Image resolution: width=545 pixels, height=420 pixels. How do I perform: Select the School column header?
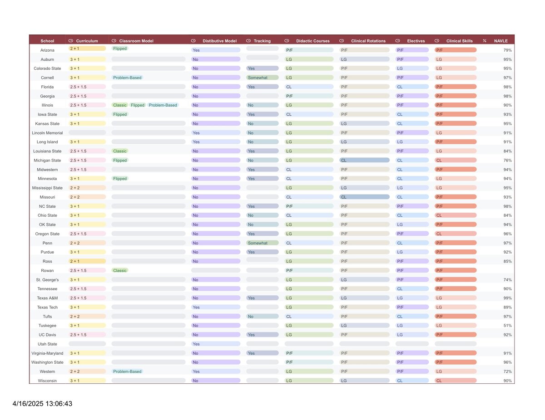pyautogui.click(x=47, y=41)
